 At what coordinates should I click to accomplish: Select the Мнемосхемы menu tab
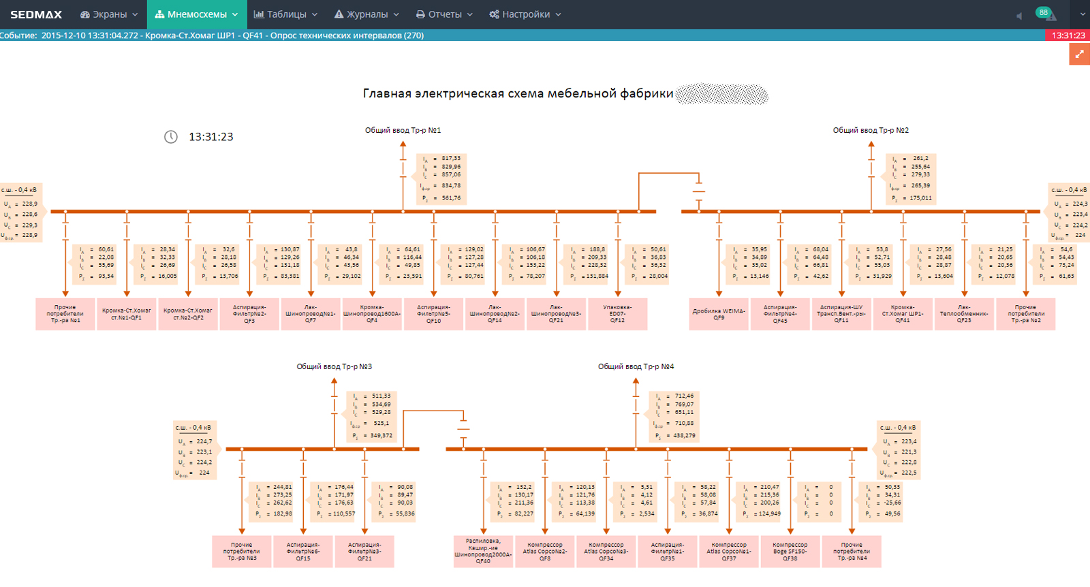196,14
